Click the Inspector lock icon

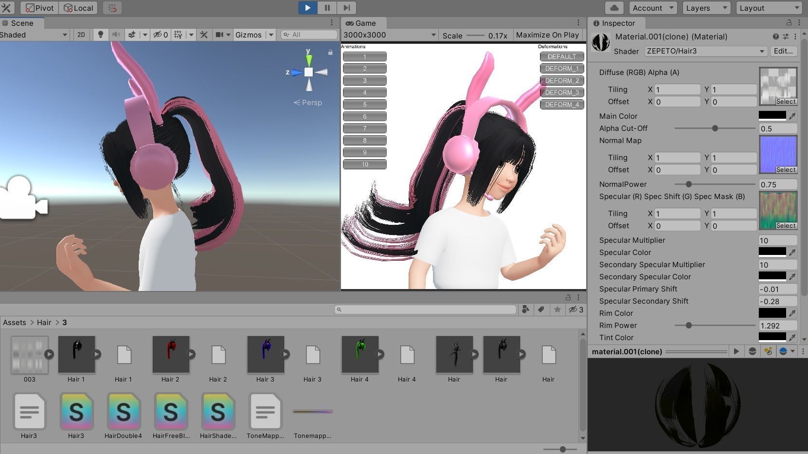click(x=789, y=23)
